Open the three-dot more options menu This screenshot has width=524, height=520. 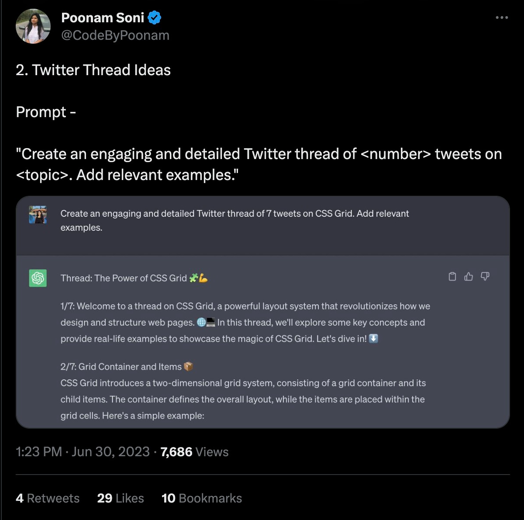pos(502,18)
